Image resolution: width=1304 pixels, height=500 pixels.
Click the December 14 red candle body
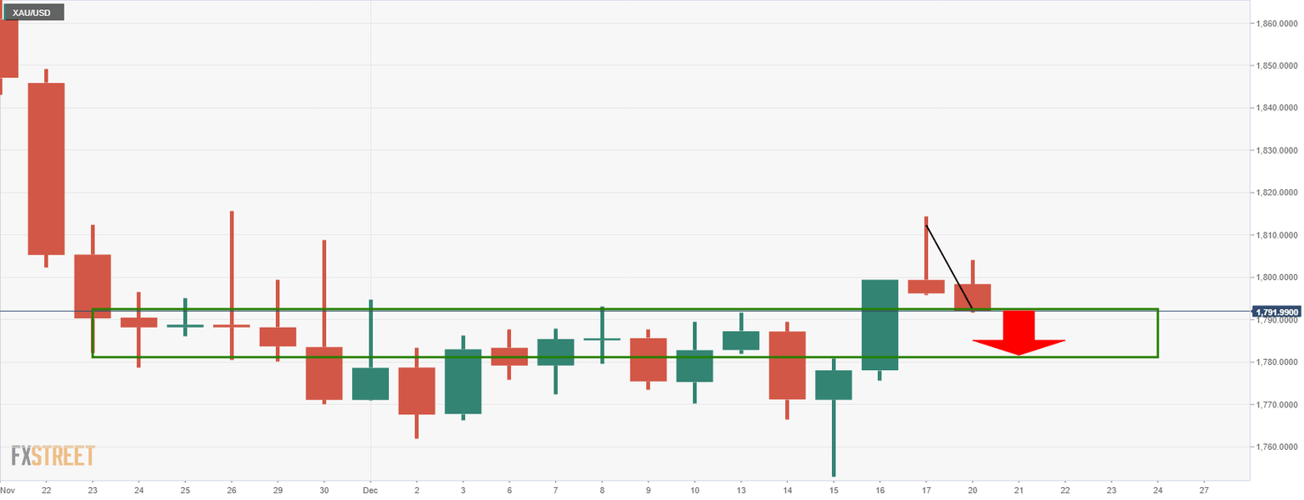(787, 365)
